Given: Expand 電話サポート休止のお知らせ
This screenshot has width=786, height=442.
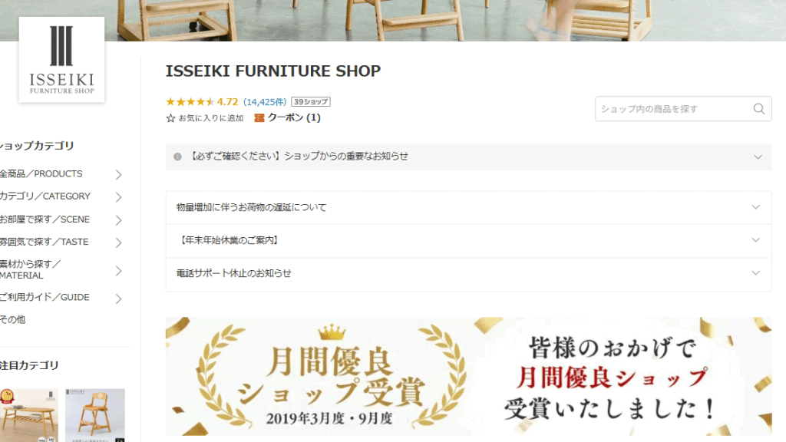Looking at the screenshot, I should click(469, 274).
